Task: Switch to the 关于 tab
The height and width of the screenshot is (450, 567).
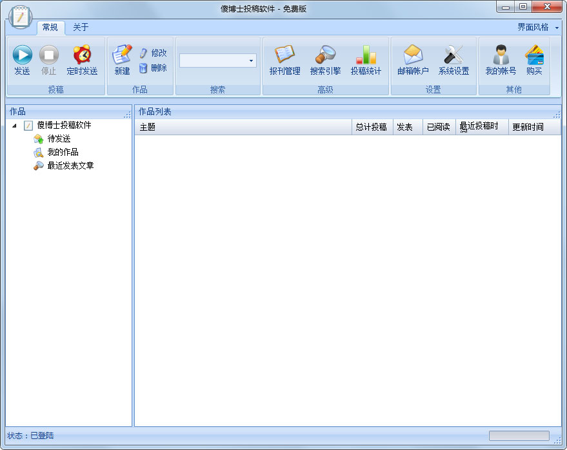Action: [x=81, y=28]
